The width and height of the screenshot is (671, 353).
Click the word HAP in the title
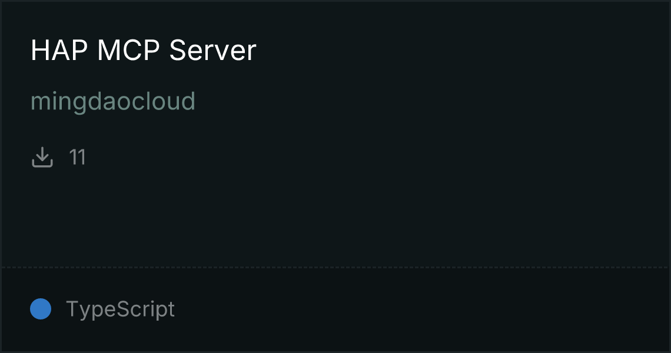tap(59, 50)
